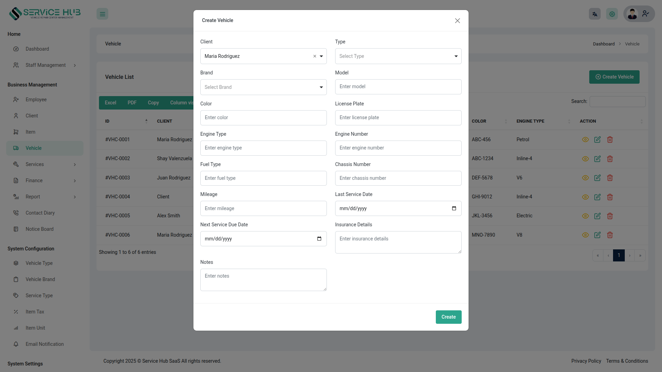Click the settings gear icon in header

[612, 14]
